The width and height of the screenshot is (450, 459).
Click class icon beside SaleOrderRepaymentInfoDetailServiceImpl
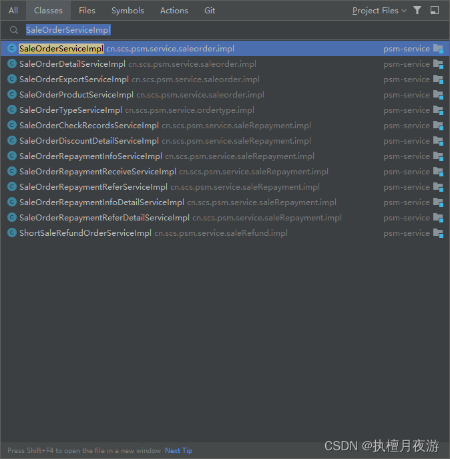(12, 202)
